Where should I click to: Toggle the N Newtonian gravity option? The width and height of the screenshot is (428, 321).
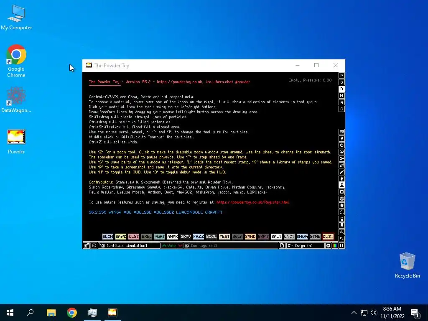click(x=341, y=96)
